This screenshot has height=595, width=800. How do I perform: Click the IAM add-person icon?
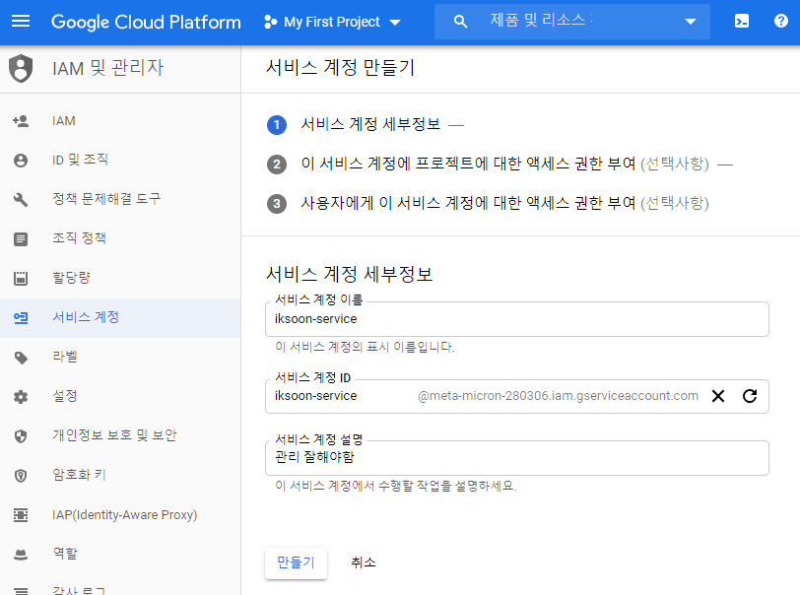(x=21, y=121)
